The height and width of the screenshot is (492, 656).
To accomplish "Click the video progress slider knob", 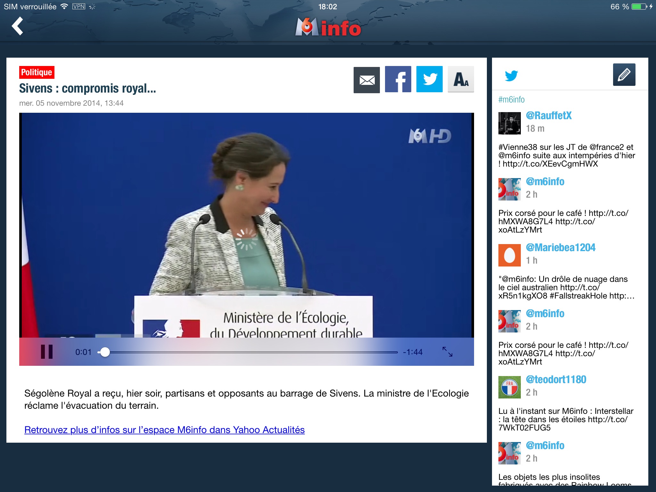I will (105, 352).
